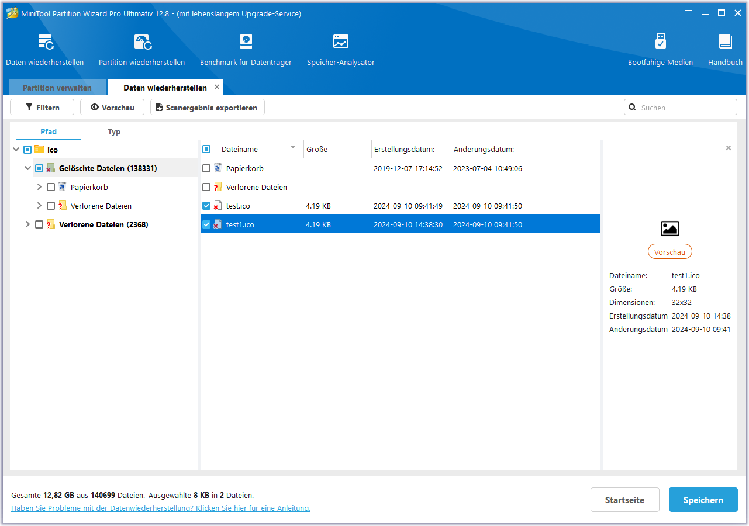Switch to the Partition verwalten tab
Viewport: 749px width, 526px height.
(57, 88)
